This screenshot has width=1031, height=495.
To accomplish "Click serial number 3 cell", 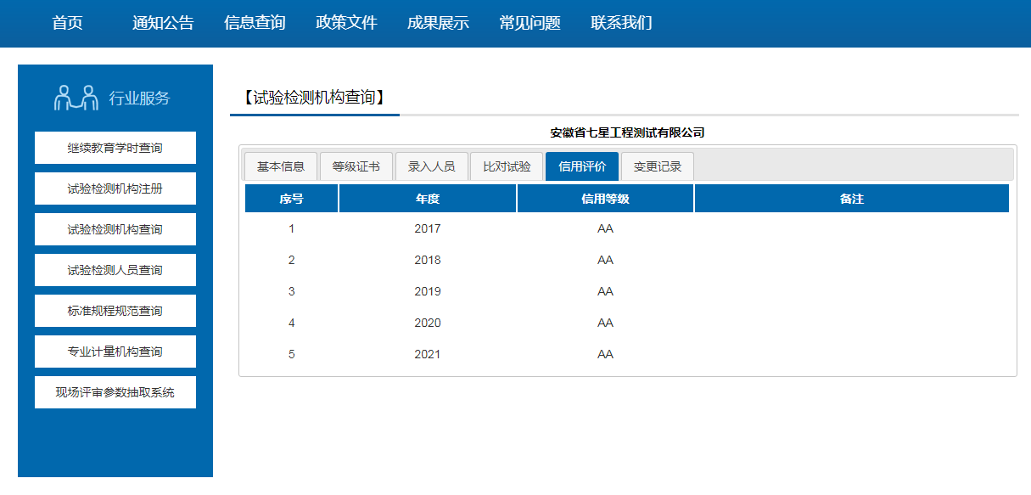I will tap(291, 291).
